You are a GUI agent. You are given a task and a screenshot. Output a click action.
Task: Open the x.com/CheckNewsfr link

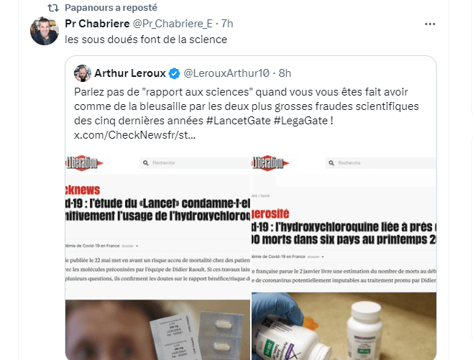135,135
